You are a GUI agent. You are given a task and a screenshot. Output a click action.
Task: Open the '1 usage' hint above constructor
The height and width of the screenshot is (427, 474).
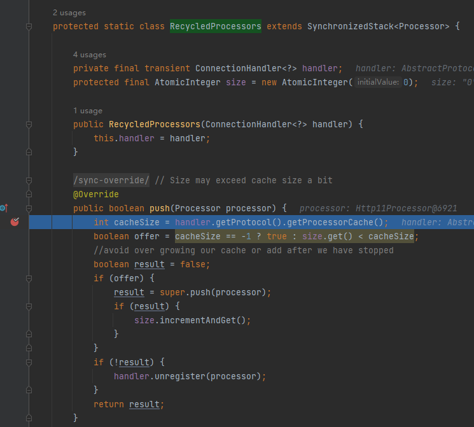tap(88, 111)
